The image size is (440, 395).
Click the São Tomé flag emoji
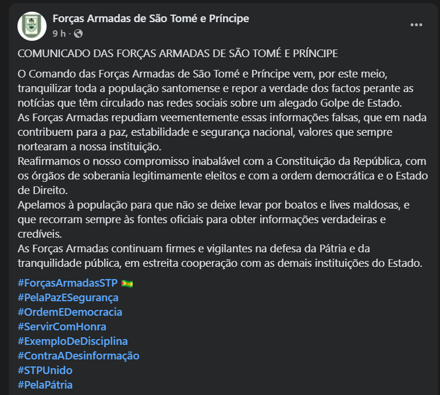click(126, 284)
